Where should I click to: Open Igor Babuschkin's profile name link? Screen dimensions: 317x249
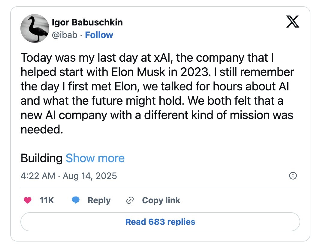87,22
